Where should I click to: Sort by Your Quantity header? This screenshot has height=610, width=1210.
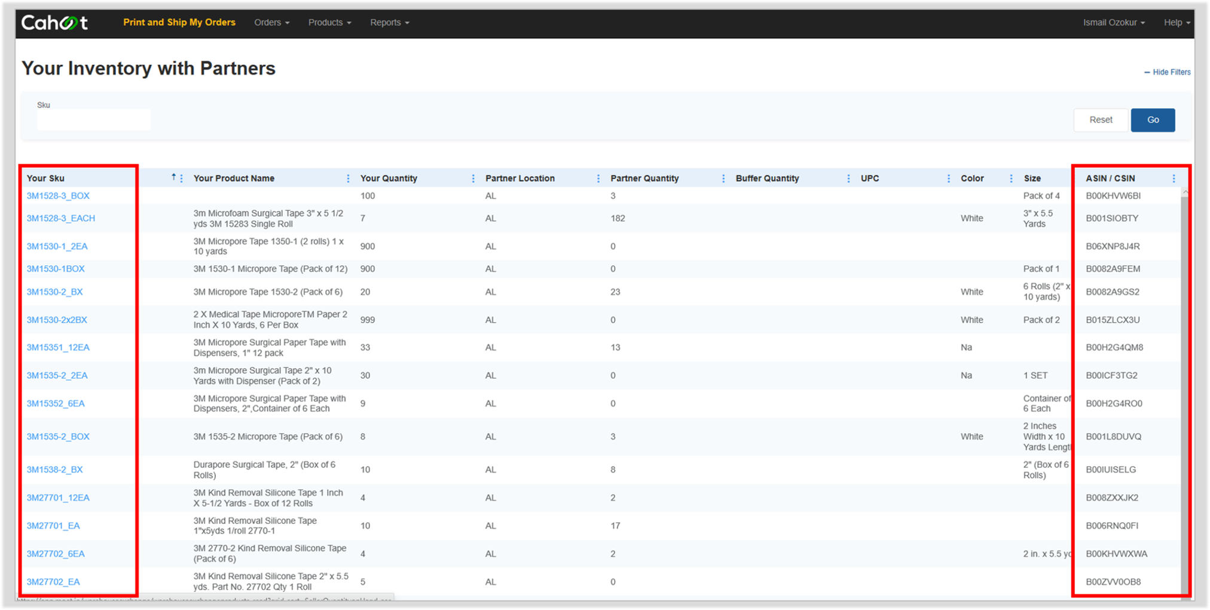389,178
